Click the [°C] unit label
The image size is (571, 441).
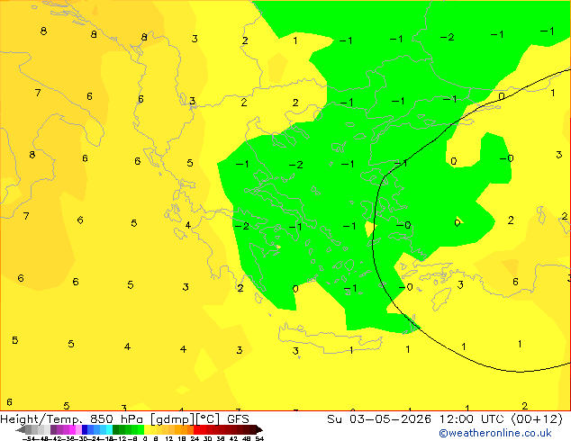pyautogui.click(x=208, y=419)
